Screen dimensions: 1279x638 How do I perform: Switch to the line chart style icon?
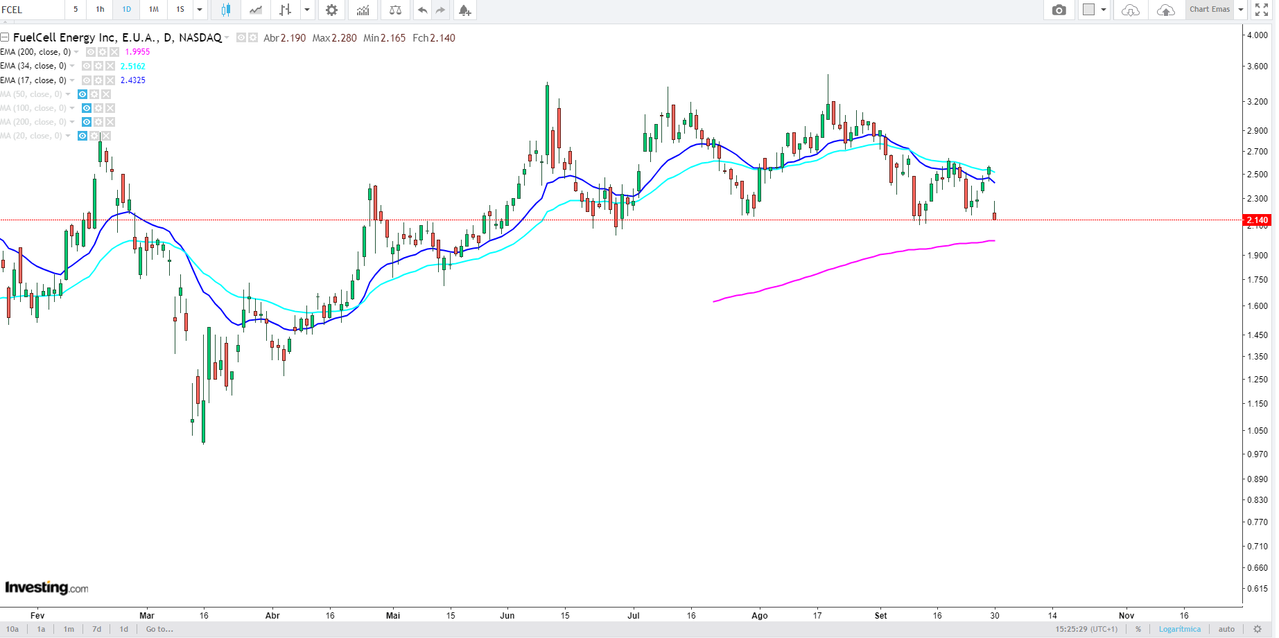(x=256, y=10)
